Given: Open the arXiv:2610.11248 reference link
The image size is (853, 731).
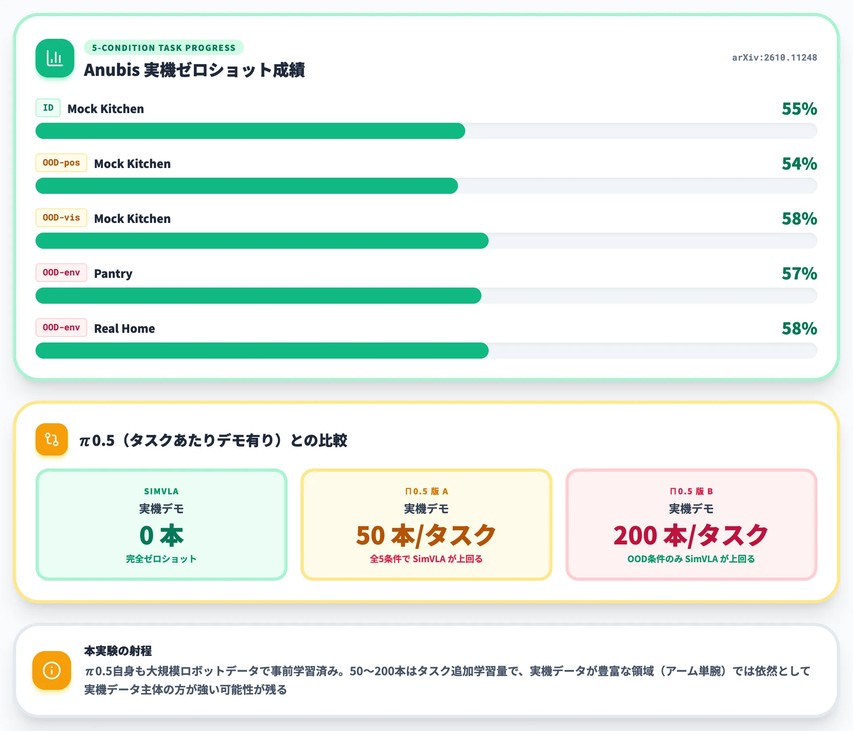Looking at the screenshot, I should click(x=774, y=58).
